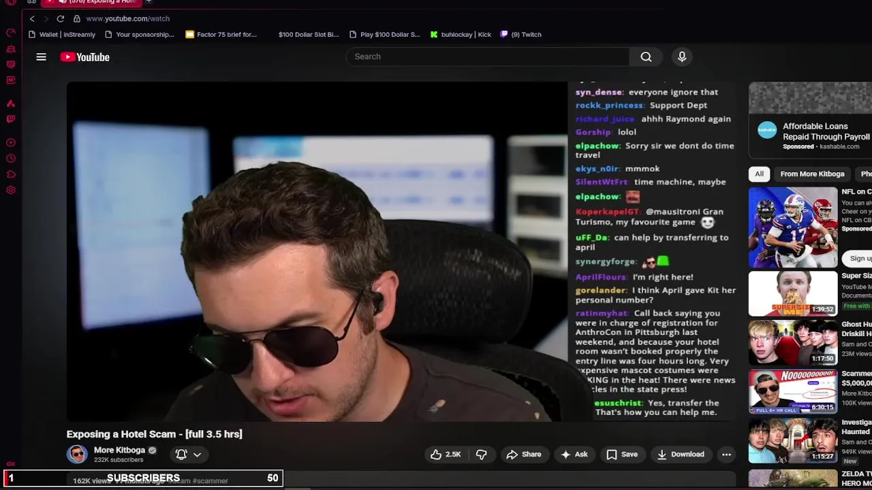The width and height of the screenshot is (872, 490).
Task: Select the All filter chip
Action: coord(759,174)
